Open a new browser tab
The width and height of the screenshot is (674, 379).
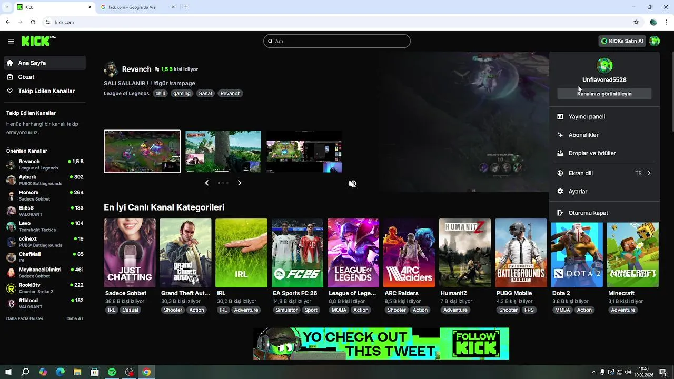point(186,7)
